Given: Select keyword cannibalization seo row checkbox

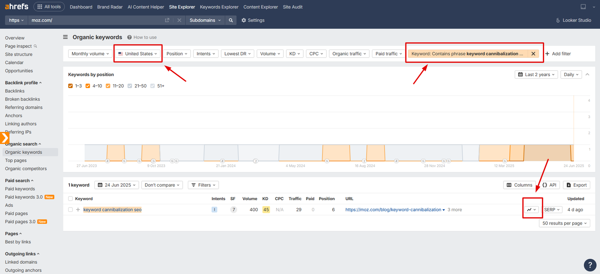Looking at the screenshot, I should pyautogui.click(x=70, y=210).
